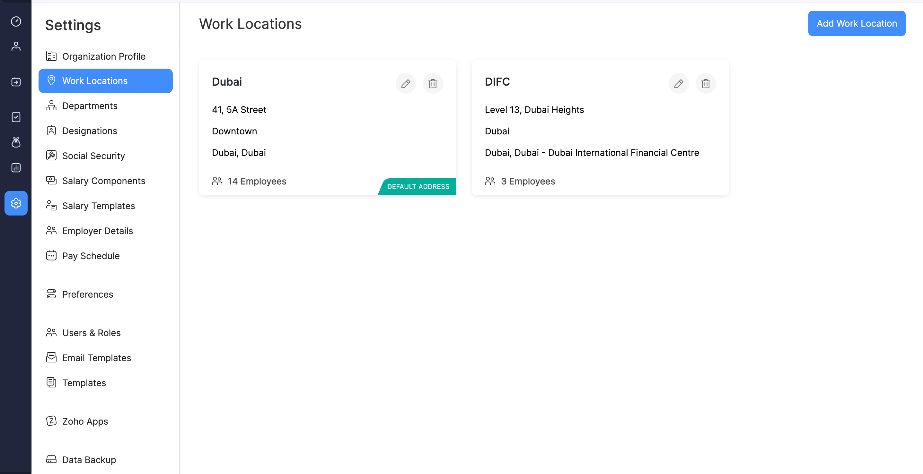Open Approvals via the checkmark sidebar icon
Image resolution: width=923 pixels, height=474 pixels.
coord(16,117)
